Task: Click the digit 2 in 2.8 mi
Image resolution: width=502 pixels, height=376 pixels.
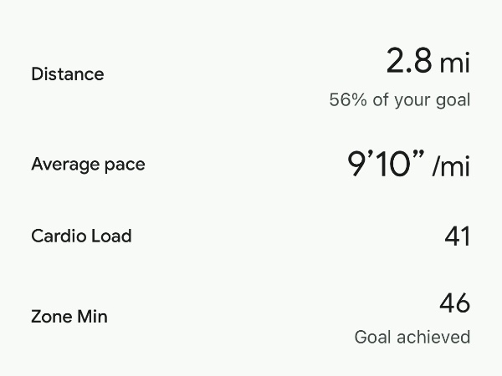Action: point(396,61)
